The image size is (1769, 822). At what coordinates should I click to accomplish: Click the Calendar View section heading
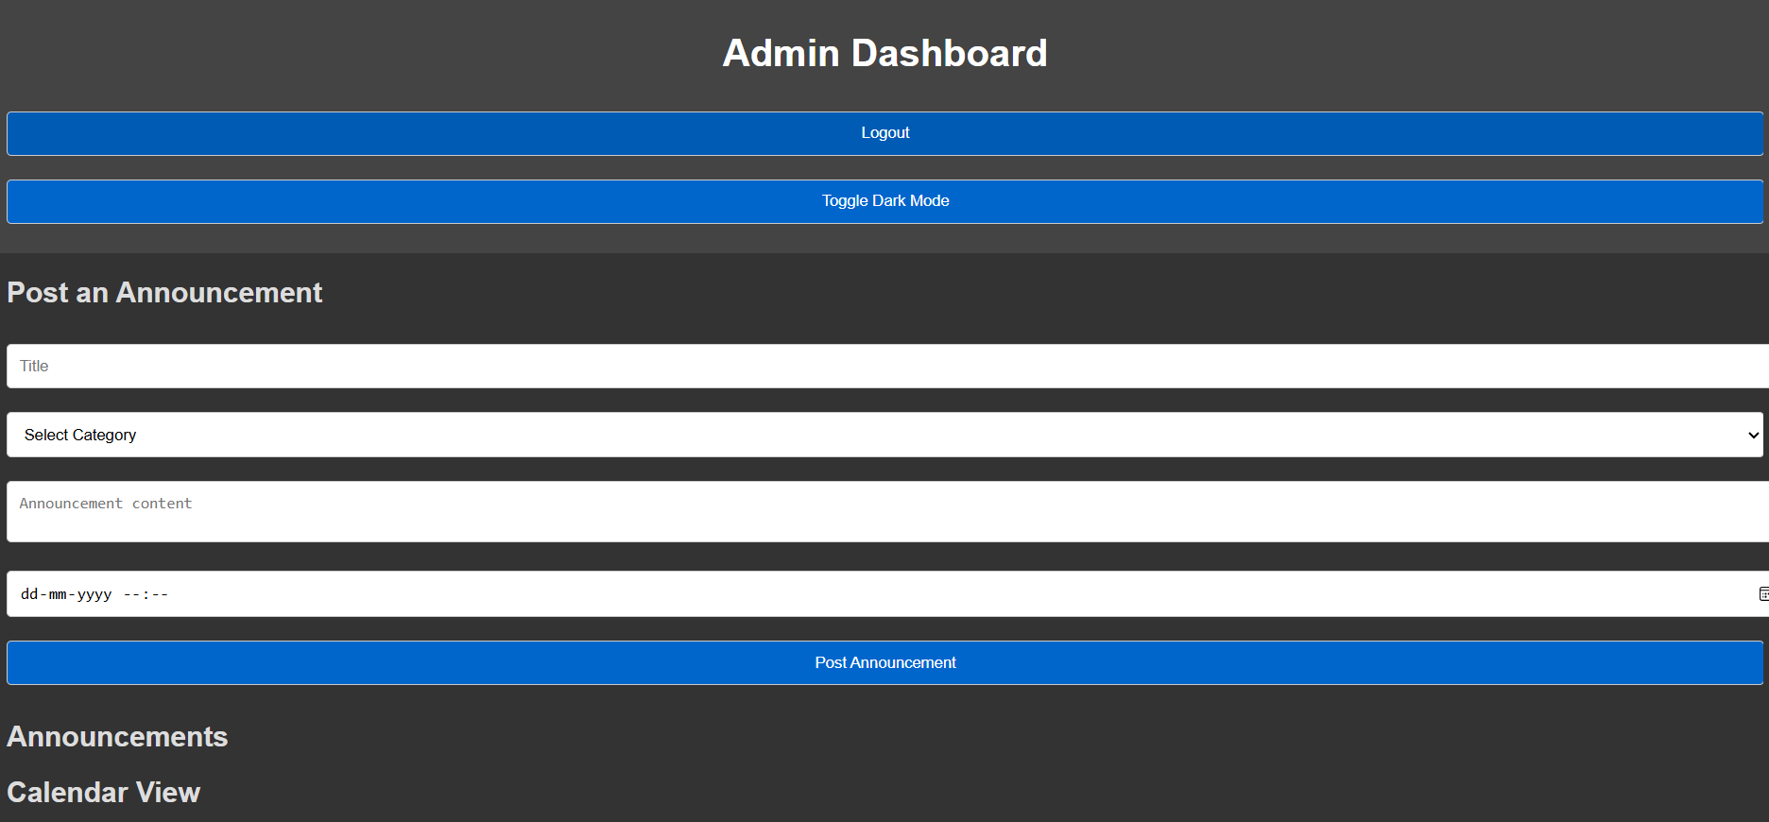(104, 793)
